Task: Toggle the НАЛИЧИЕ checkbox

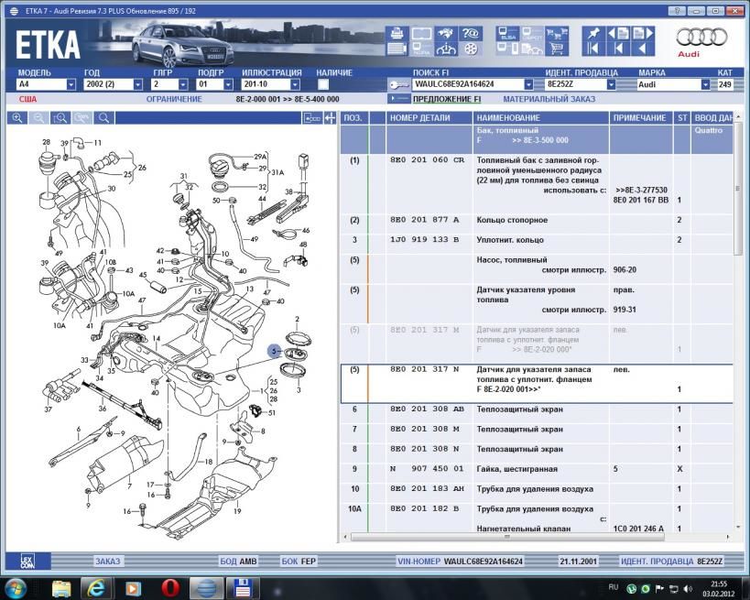Action: tap(323, 84)
